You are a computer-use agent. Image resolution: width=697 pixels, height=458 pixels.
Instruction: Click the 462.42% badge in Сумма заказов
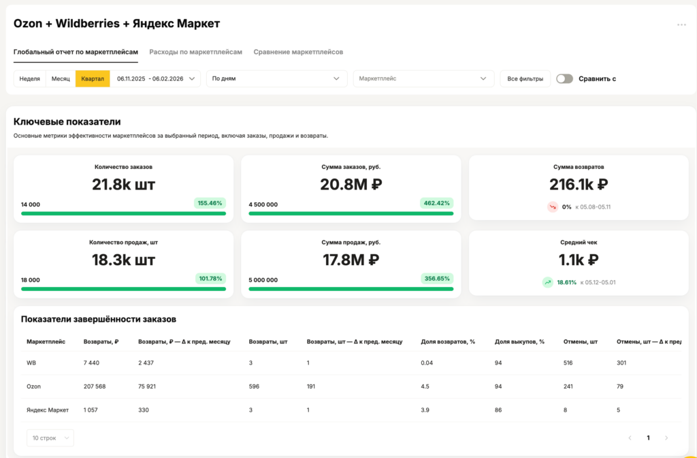pyautogui.click(x=437, y=203)
